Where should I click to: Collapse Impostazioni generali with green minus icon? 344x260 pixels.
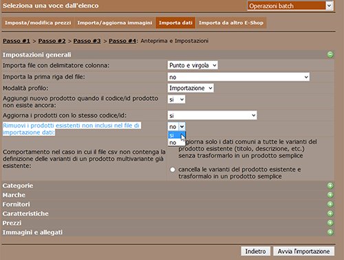coord(330,55)
